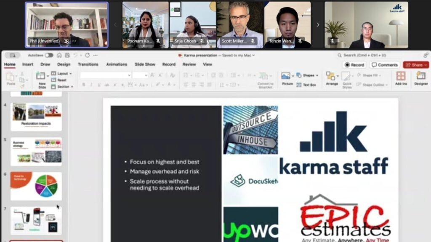This screenshot has width=431, height=242.
Task: Decrease font size icon
Action: (160, 75)
